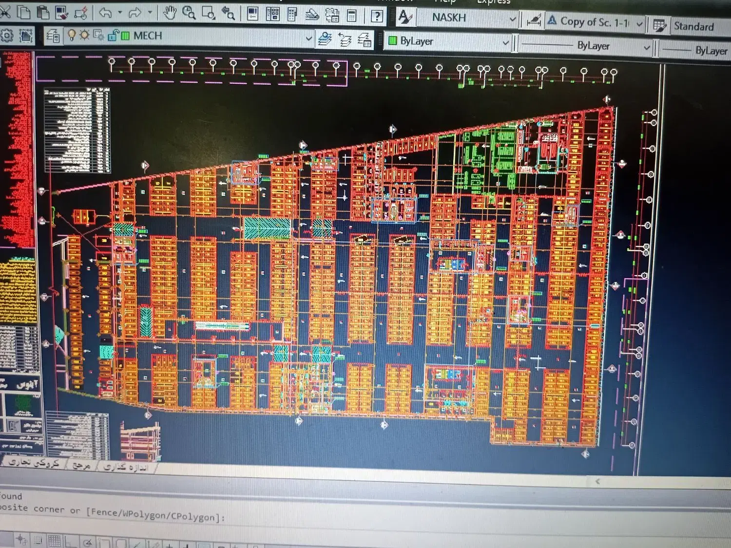Select the Pan hand tool
731x548 pixels.
pos(170,13)
